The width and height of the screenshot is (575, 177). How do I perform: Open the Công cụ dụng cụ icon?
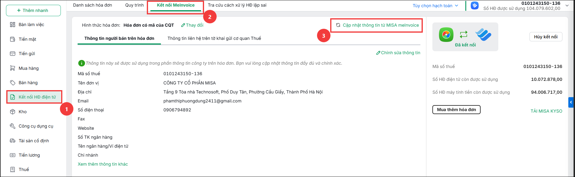tap(13, 126)
